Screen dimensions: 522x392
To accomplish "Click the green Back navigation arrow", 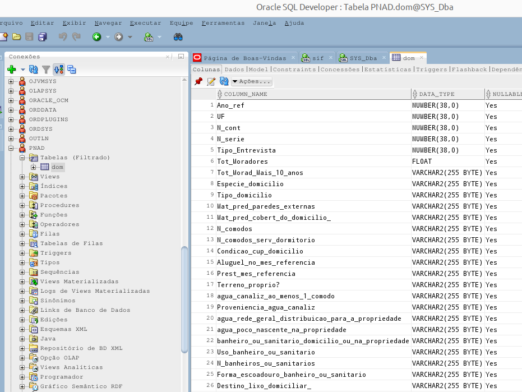I will point(97,36).
